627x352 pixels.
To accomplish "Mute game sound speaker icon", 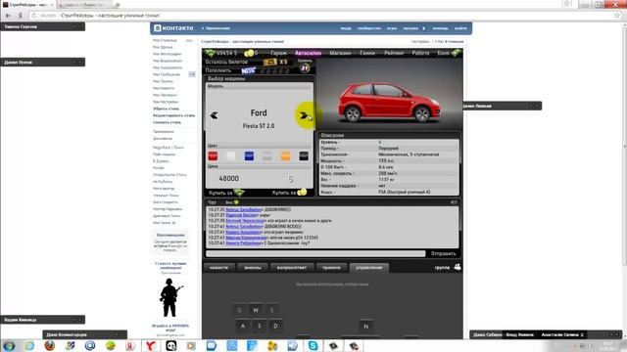I will 454,202.
